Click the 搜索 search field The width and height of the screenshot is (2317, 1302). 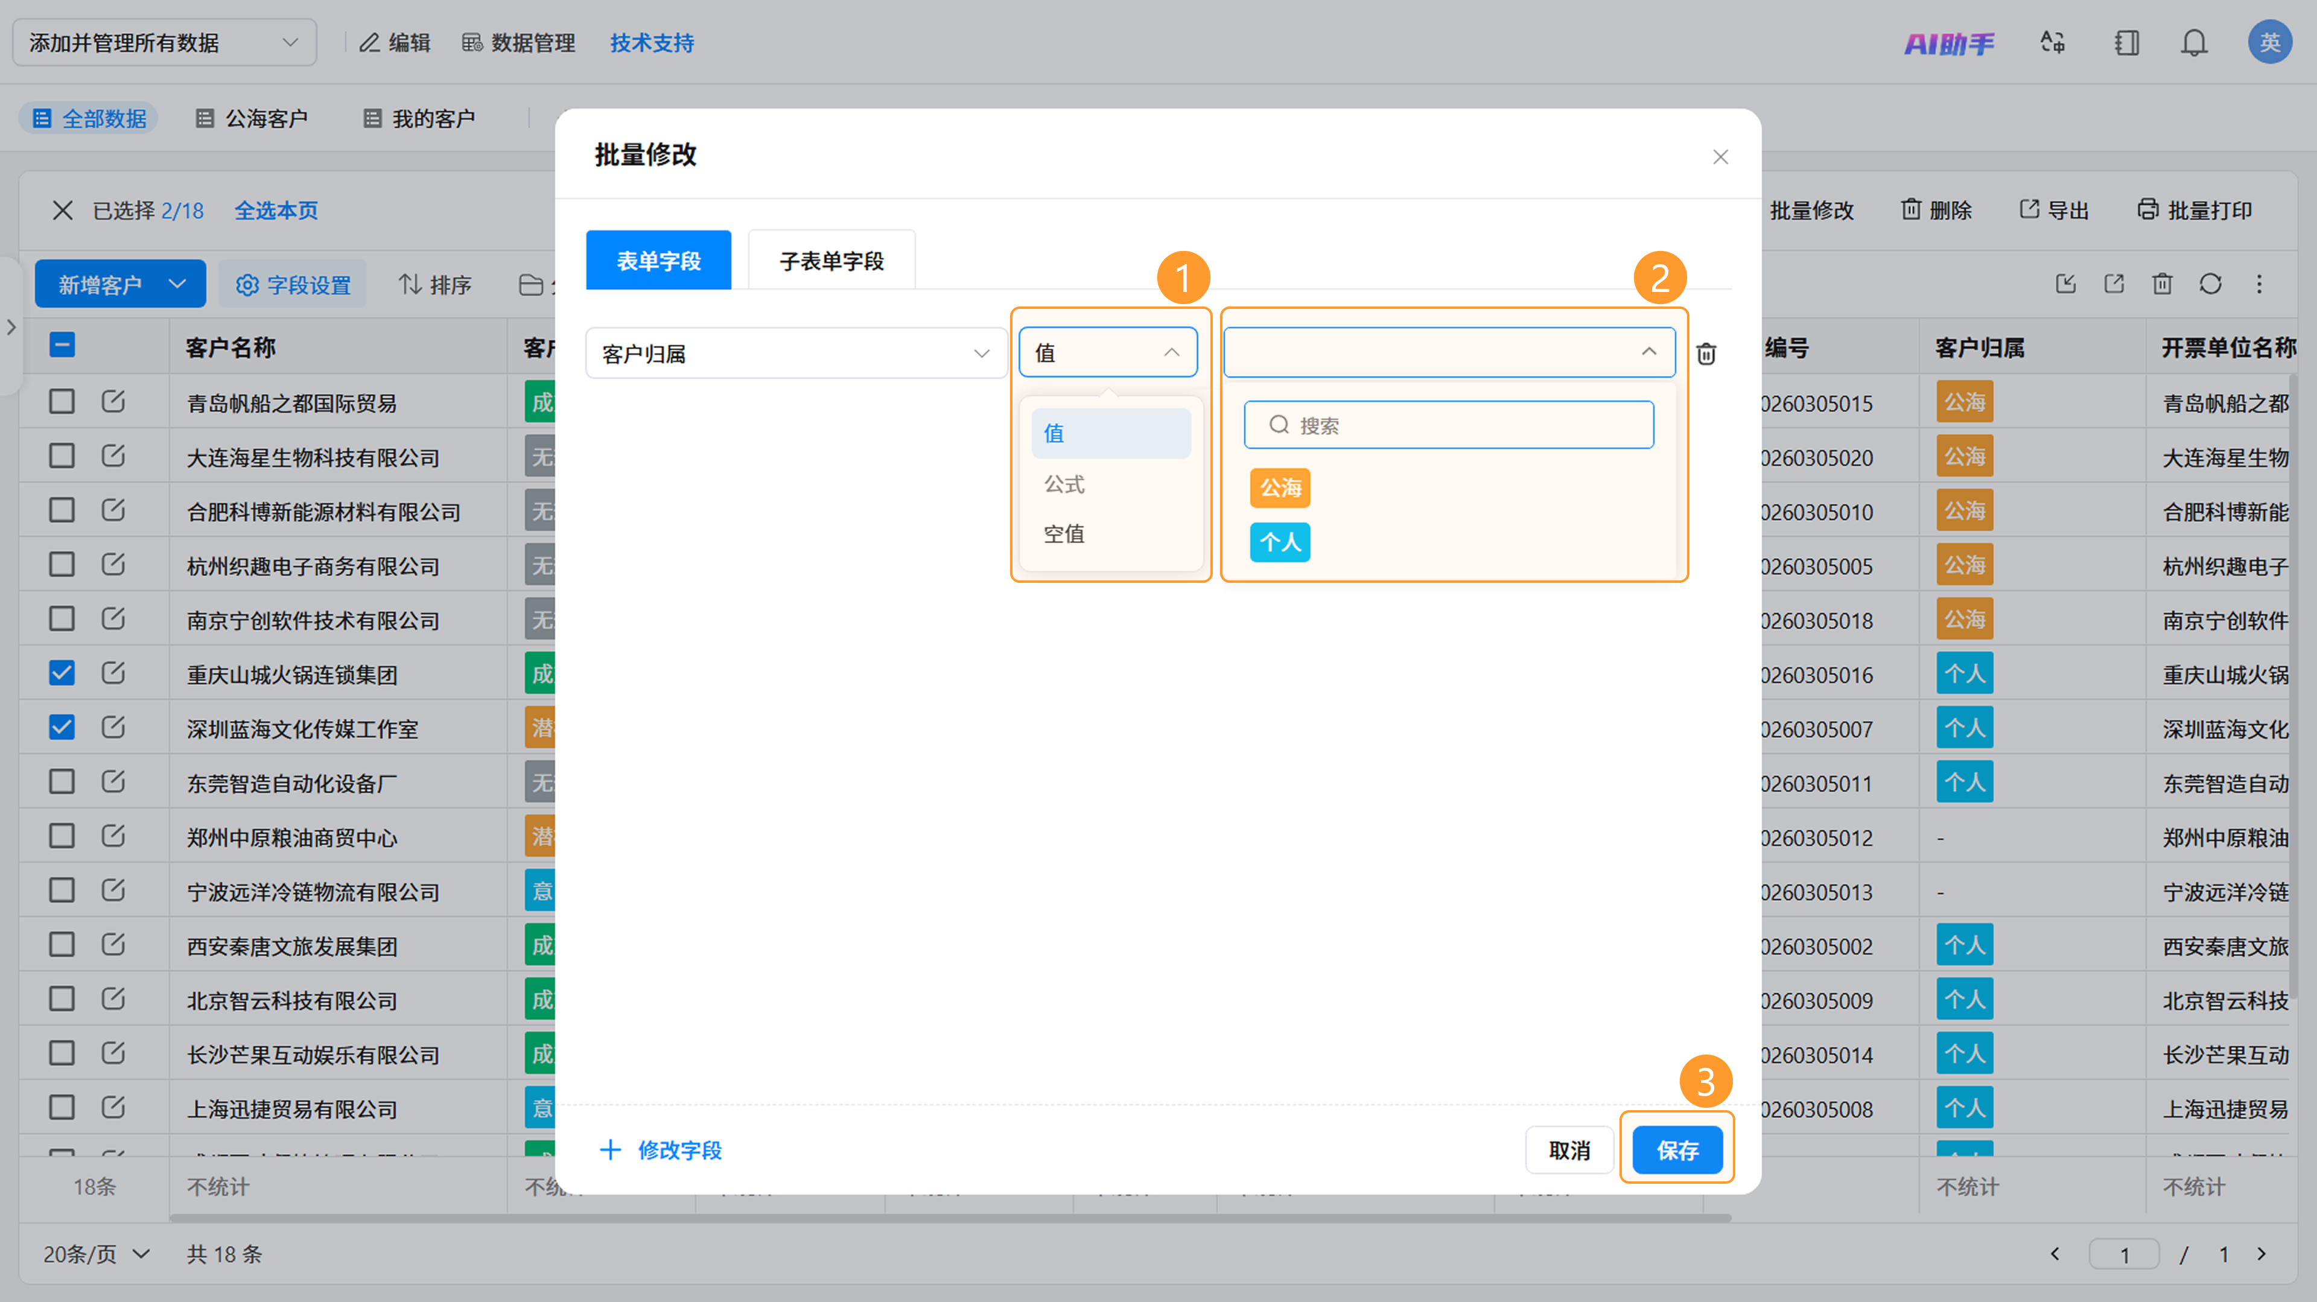tap(1448, 425)
